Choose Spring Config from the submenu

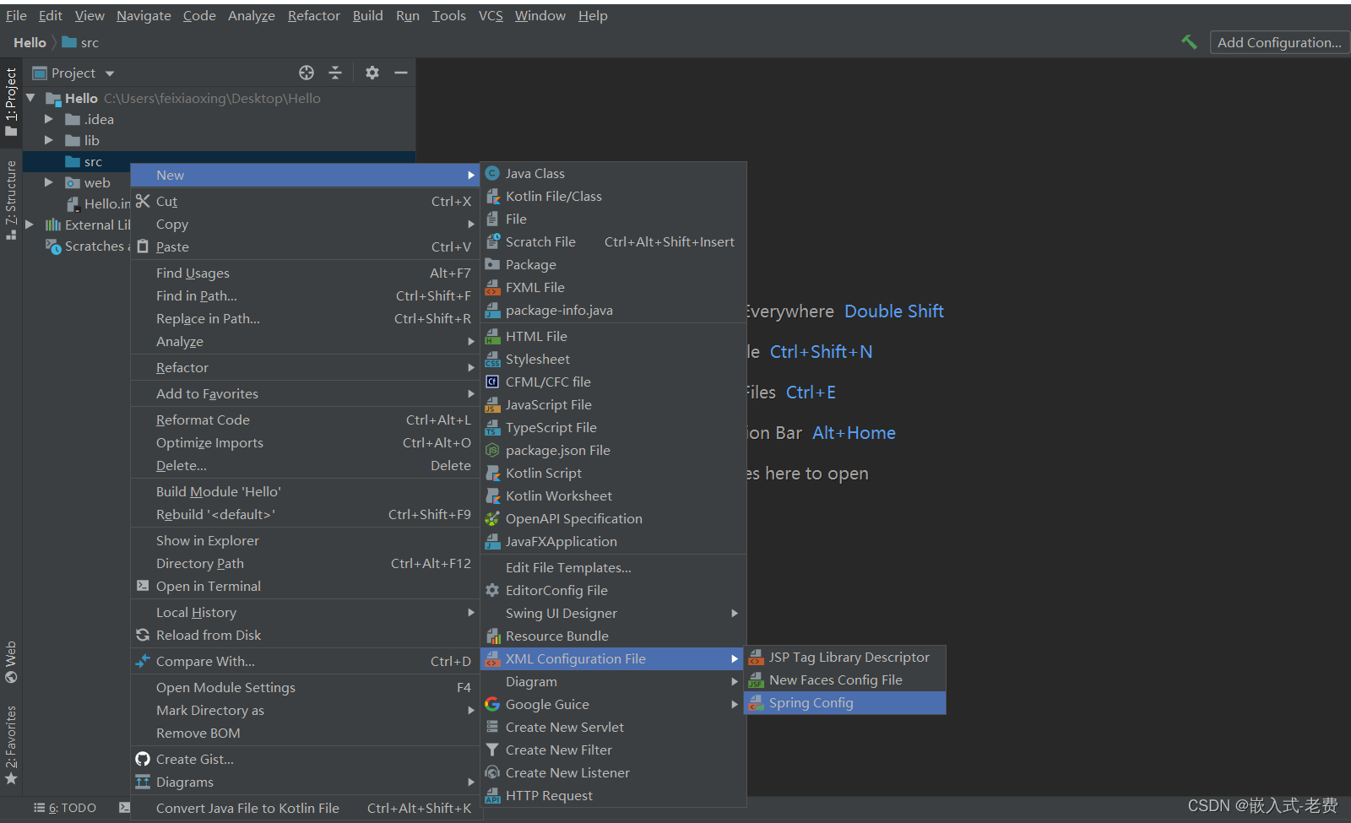click(811, 702)
